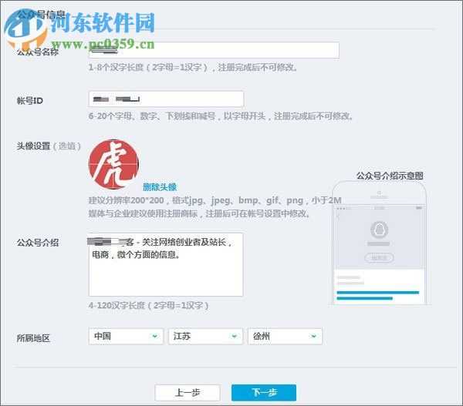Click the phone preview illustration
Screen dimensions: 463x406
point(379,243)
